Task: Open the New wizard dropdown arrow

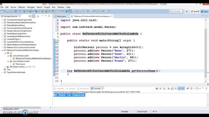Action: point(5,11)
